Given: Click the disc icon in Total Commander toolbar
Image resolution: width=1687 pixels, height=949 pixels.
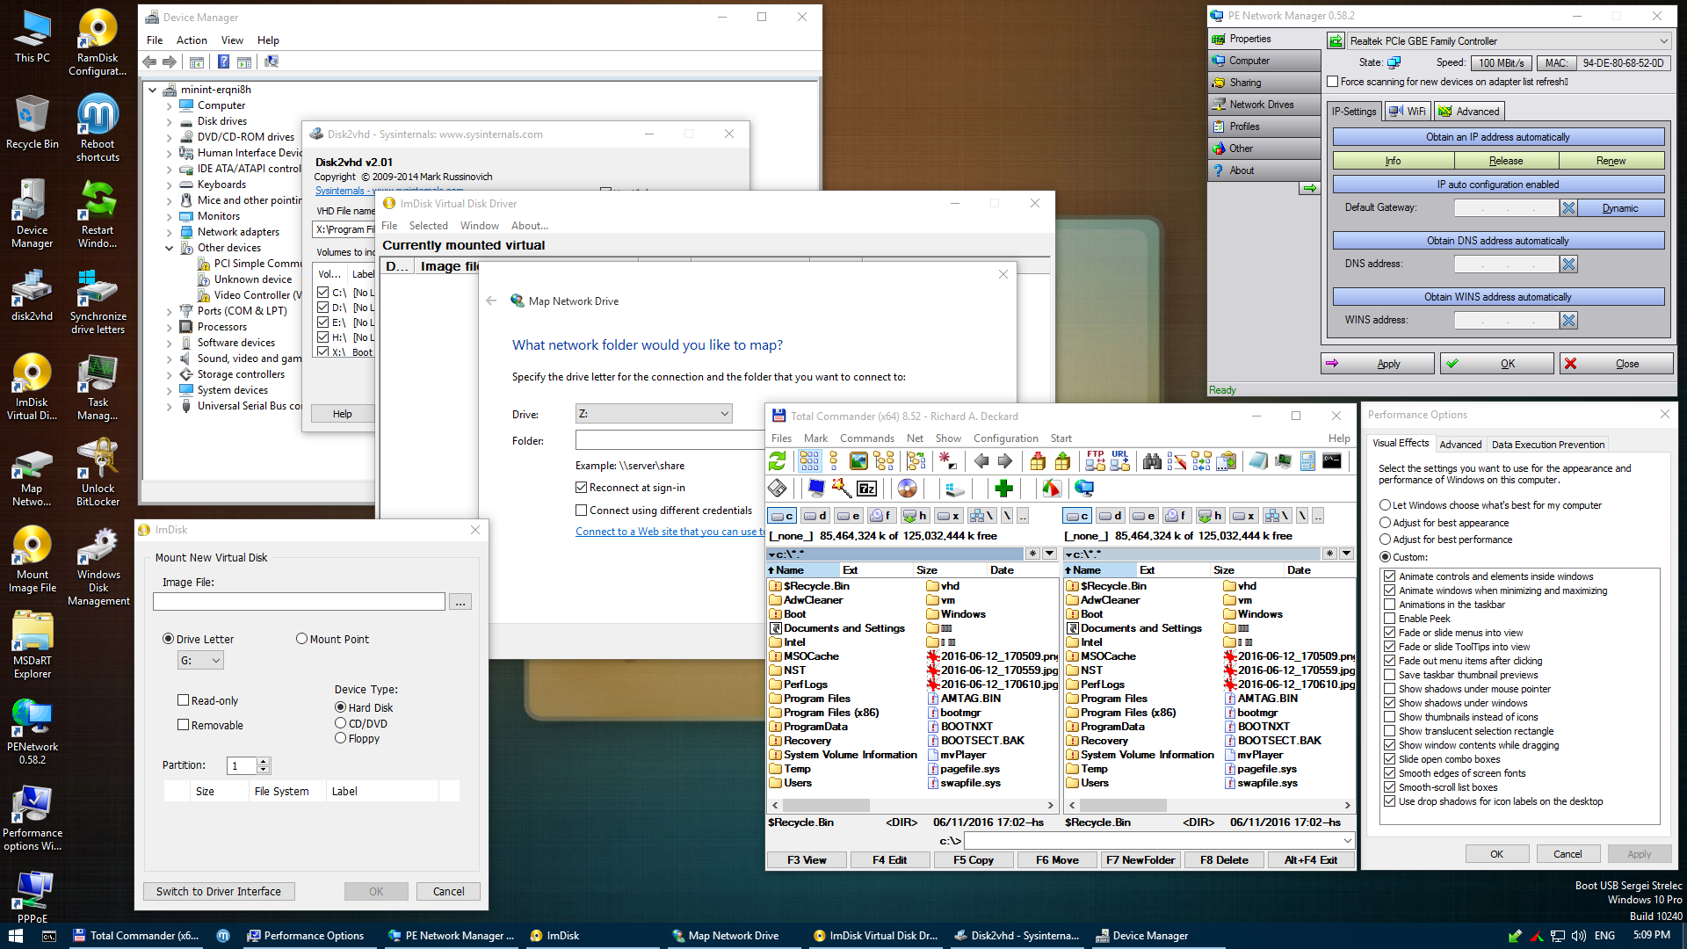Looking at the screenshot, I should 907,489.
